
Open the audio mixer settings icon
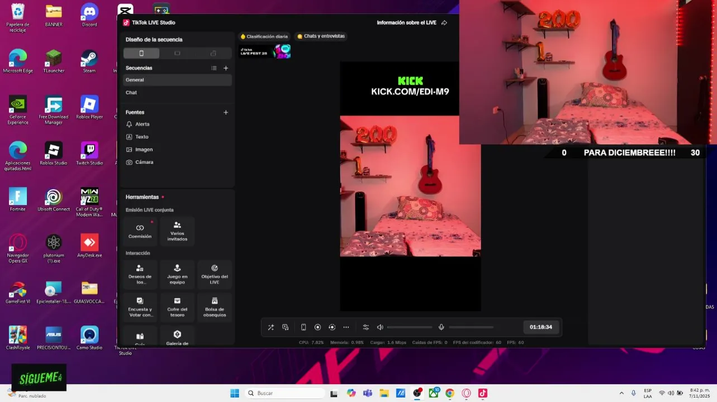366,327
